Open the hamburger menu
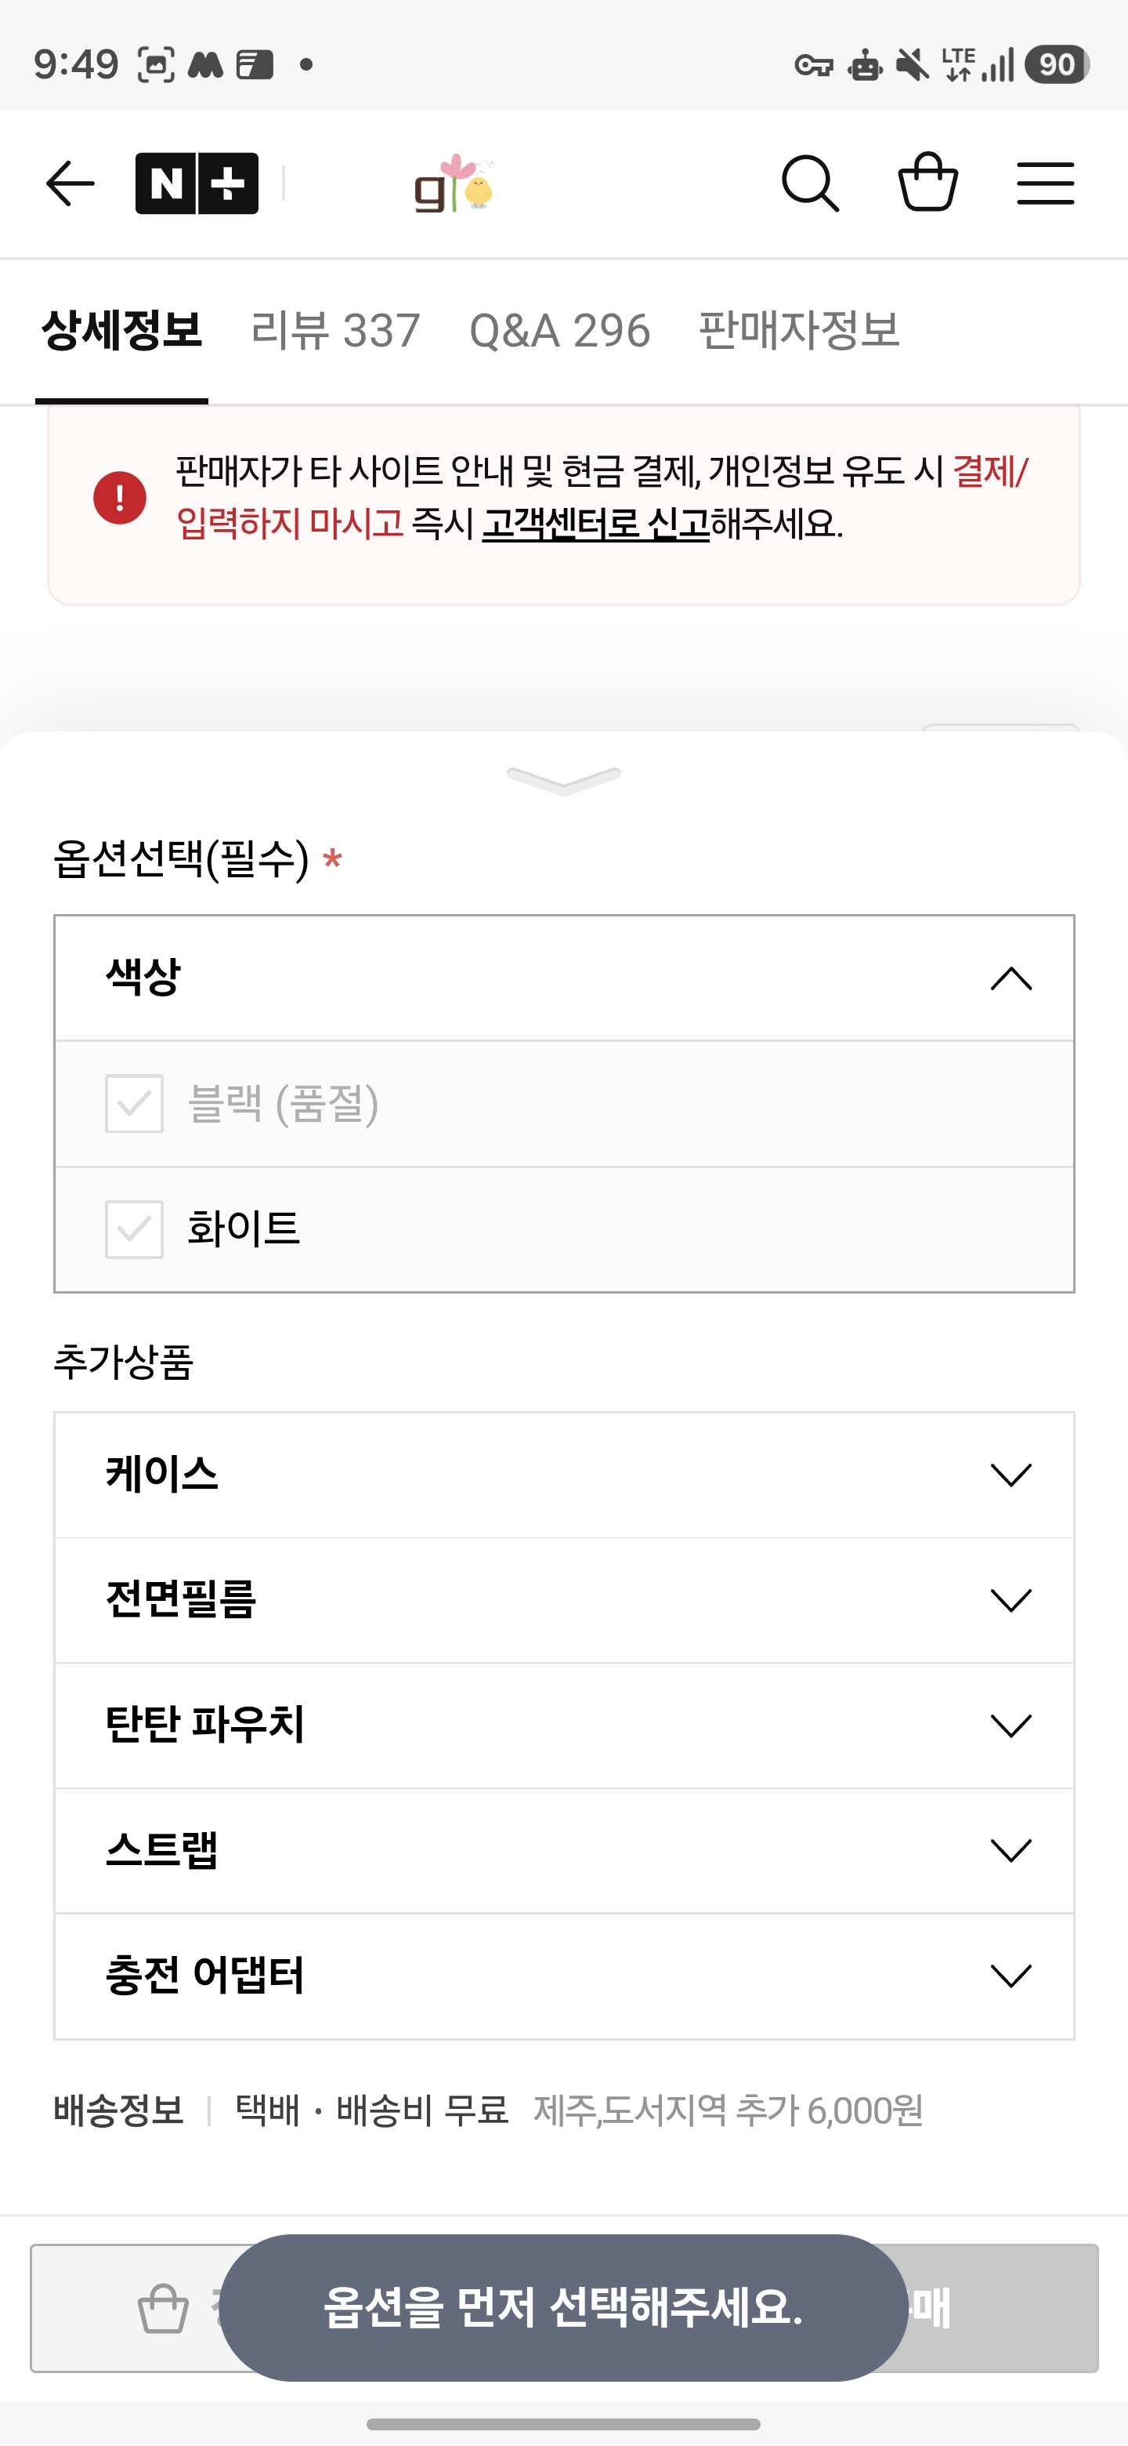This screenshot has width=1128, height=2446. pyautogui.click(x=1044, y=183)
